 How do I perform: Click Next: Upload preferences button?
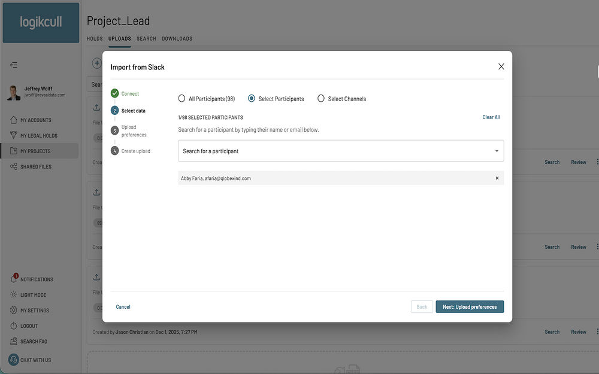(470, 307)
